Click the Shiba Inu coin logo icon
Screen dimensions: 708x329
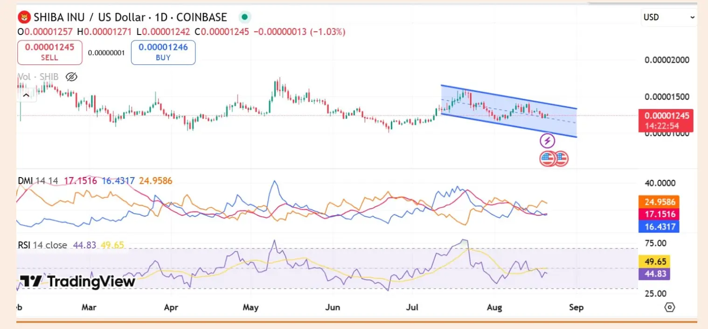[x=23, y=18]
